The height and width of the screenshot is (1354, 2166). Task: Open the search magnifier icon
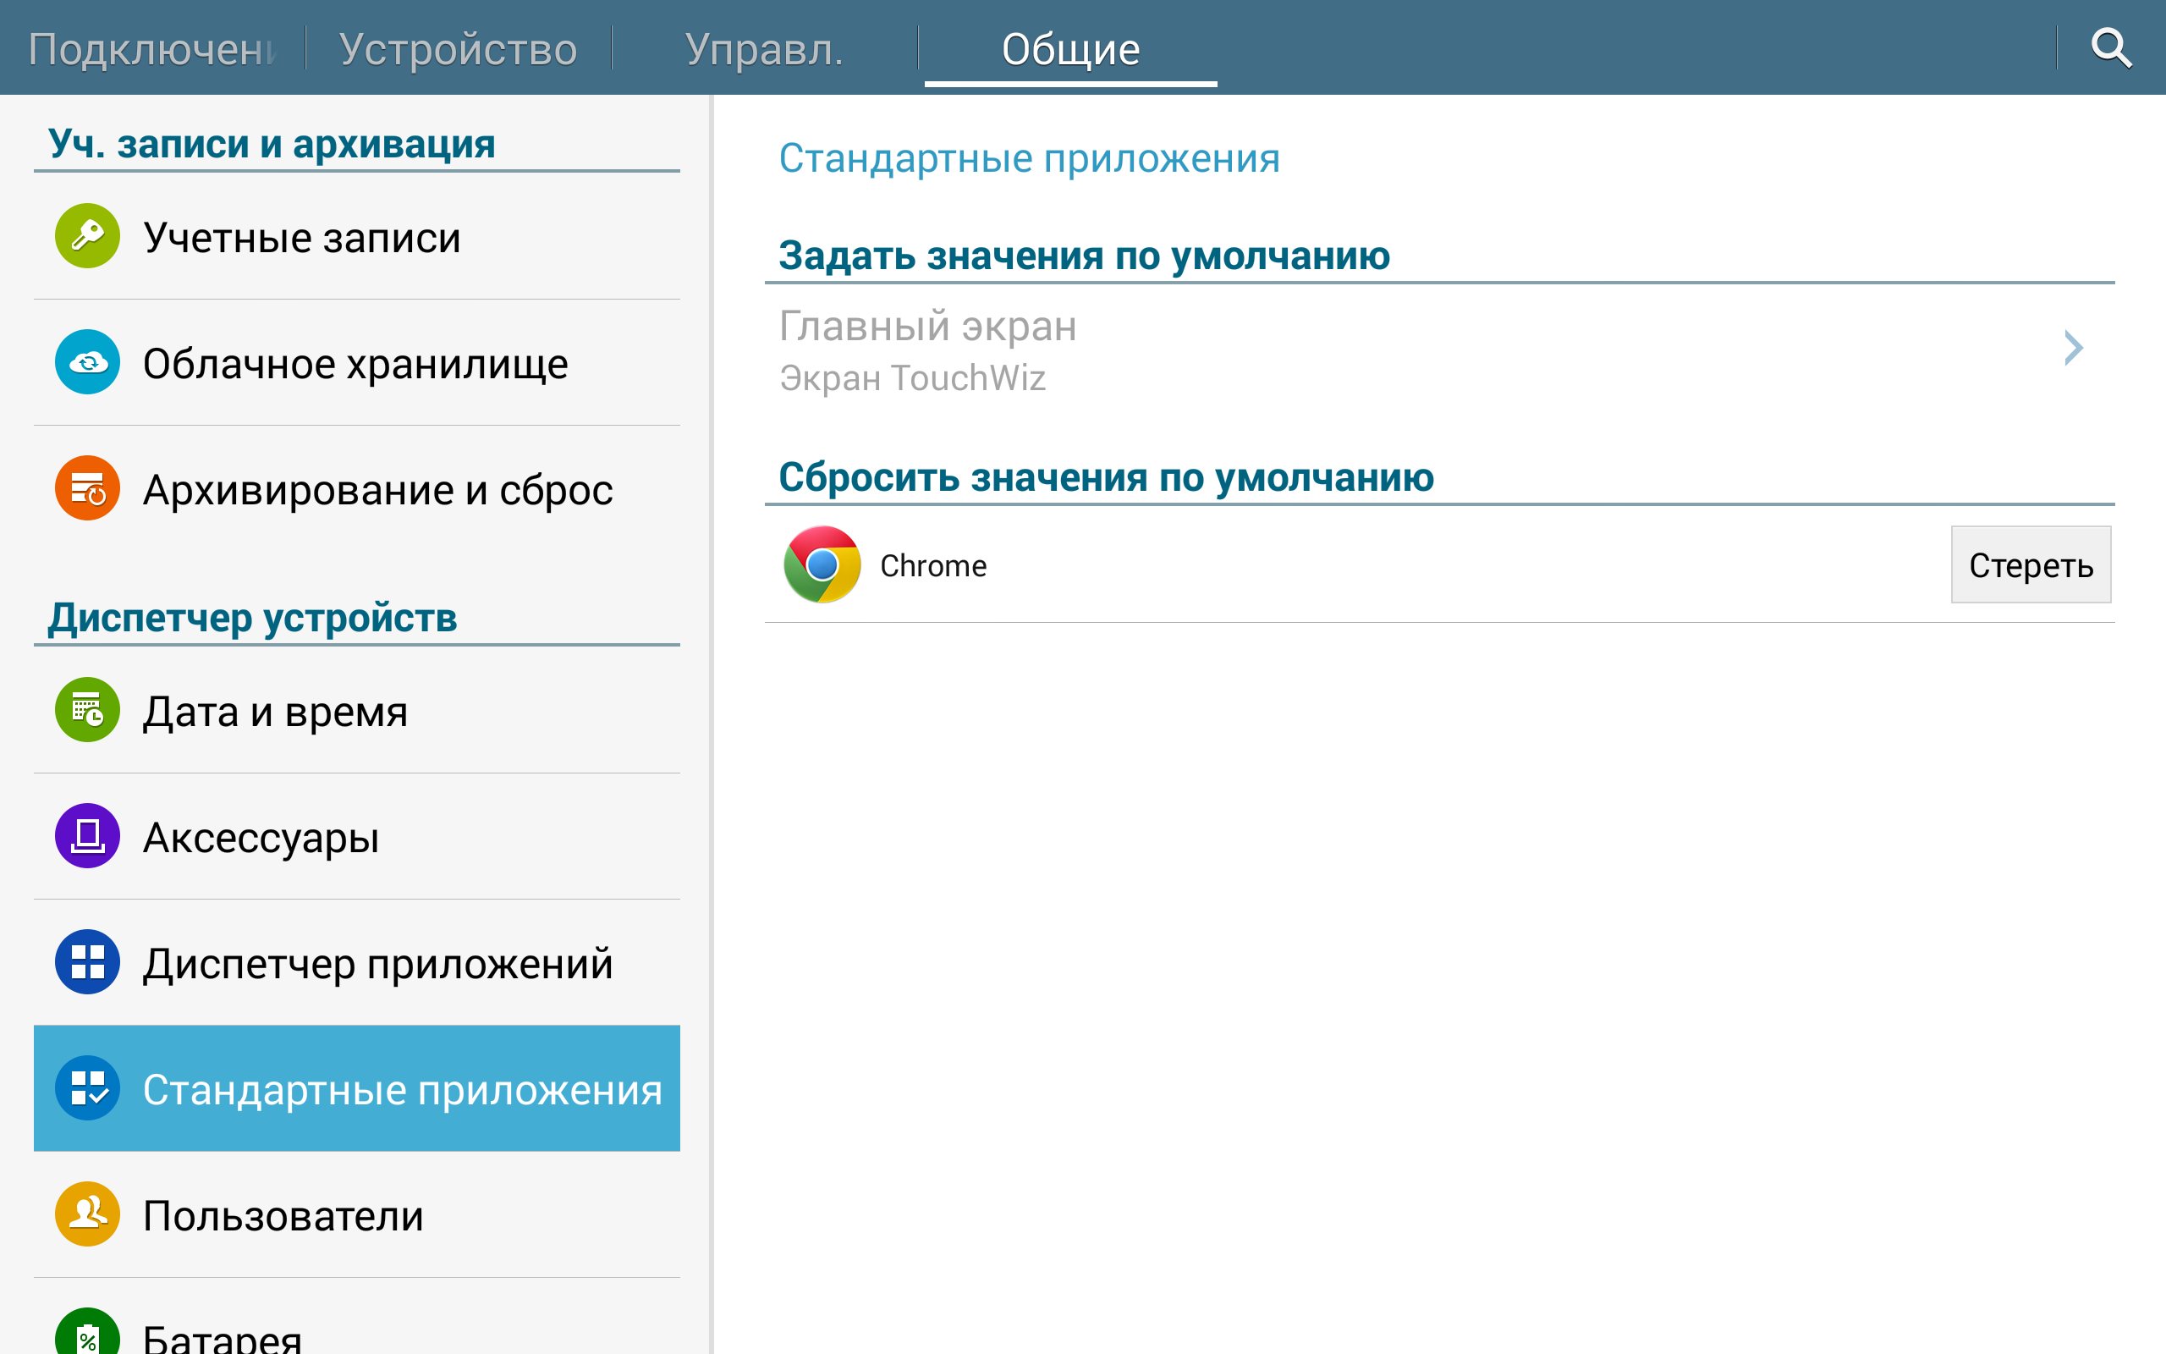tap(2111, 47)
